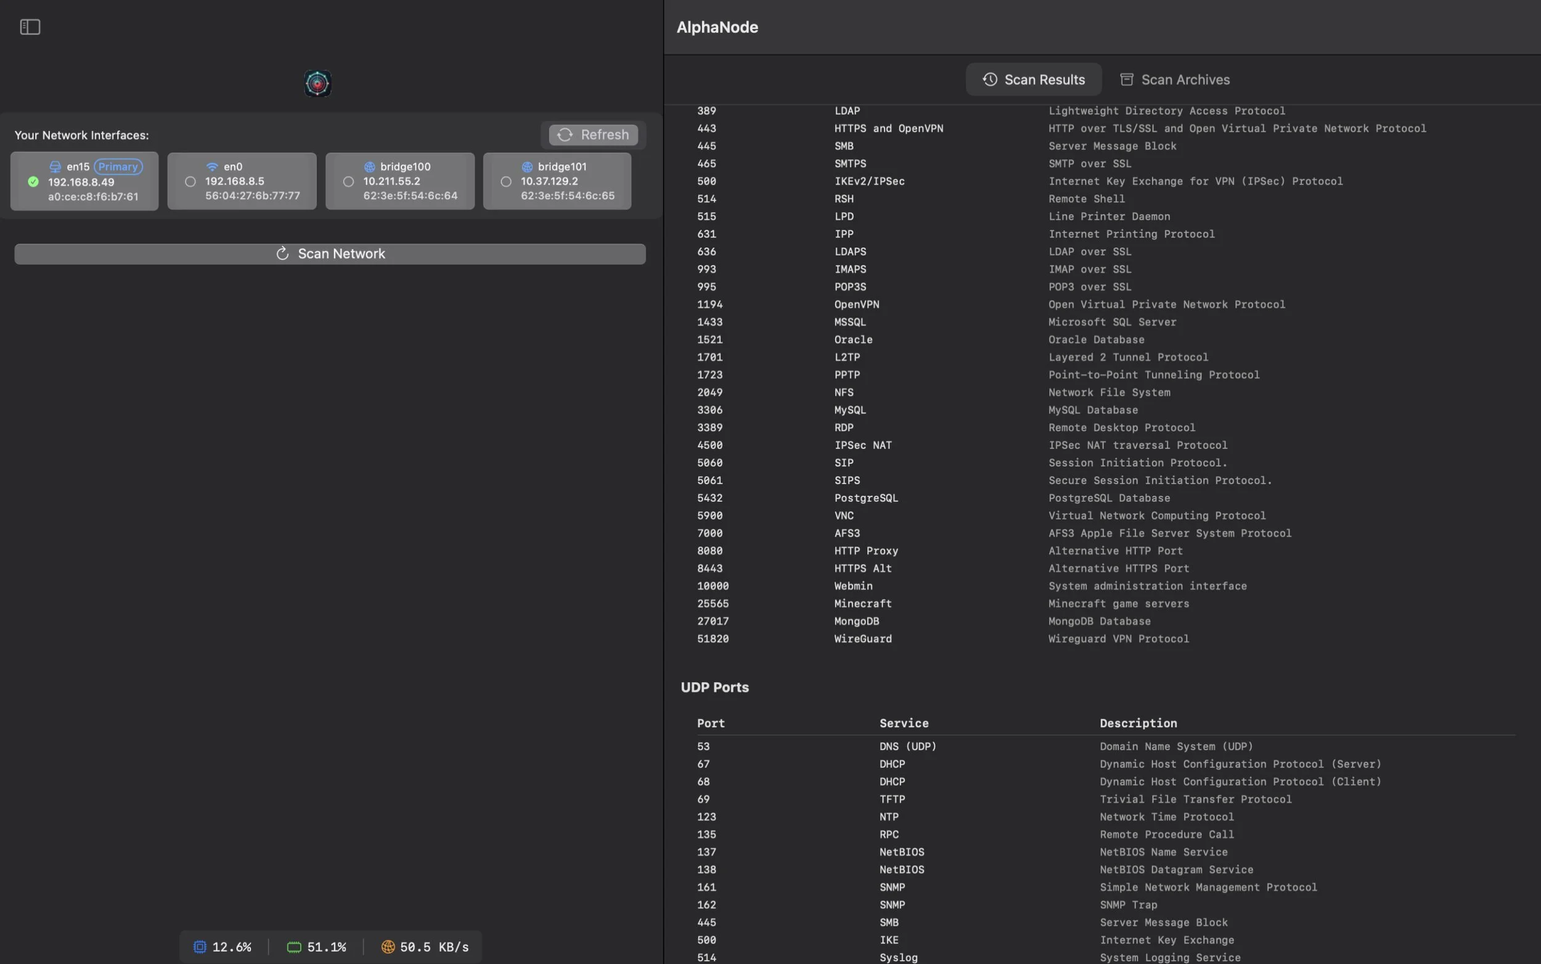
Task: Click the AlphaNode radar app logo
Action: (317, 83)
